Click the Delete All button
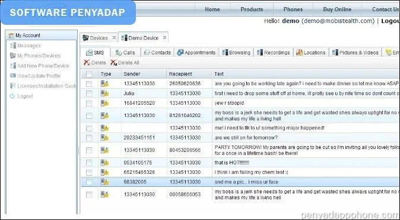This screenshot has width=400, height=220. [125, 63]
